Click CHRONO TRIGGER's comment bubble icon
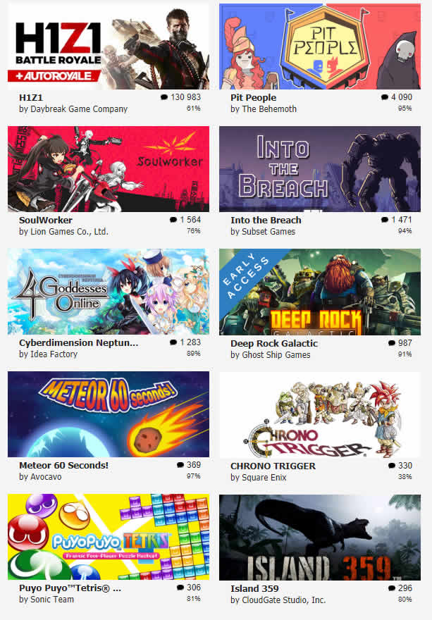The height and width of the screenshot is (620, 432). coord(392,466)
